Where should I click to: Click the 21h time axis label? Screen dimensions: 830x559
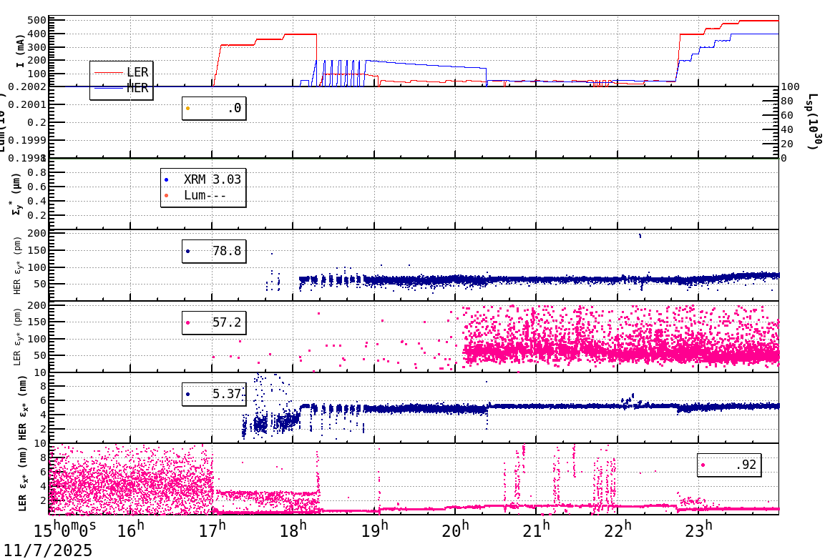pos(536,530)
